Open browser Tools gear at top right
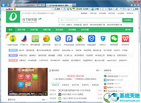Image resolution: width=141 pixels, height=103 pixels. pyautogui.click(x=138, y=5)
